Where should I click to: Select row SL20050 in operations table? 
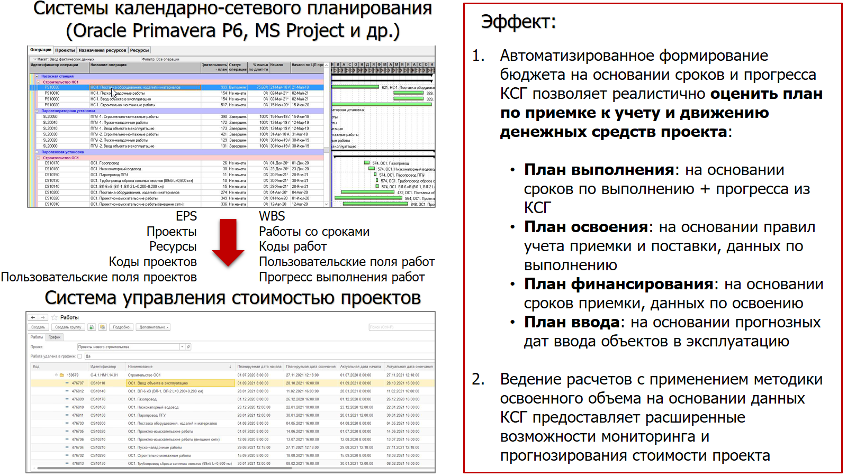[x=180, y=116]
